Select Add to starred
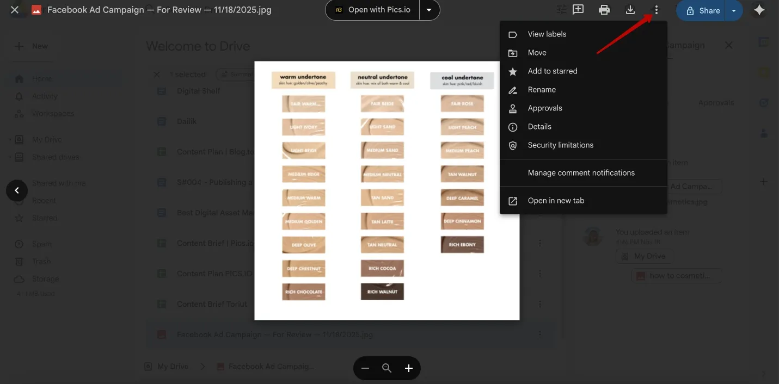 pyautogui.click(x=584, y=71)
